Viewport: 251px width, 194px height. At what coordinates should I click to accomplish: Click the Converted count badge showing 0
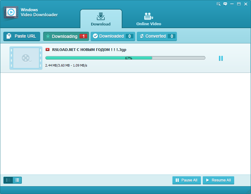point(172,36)
